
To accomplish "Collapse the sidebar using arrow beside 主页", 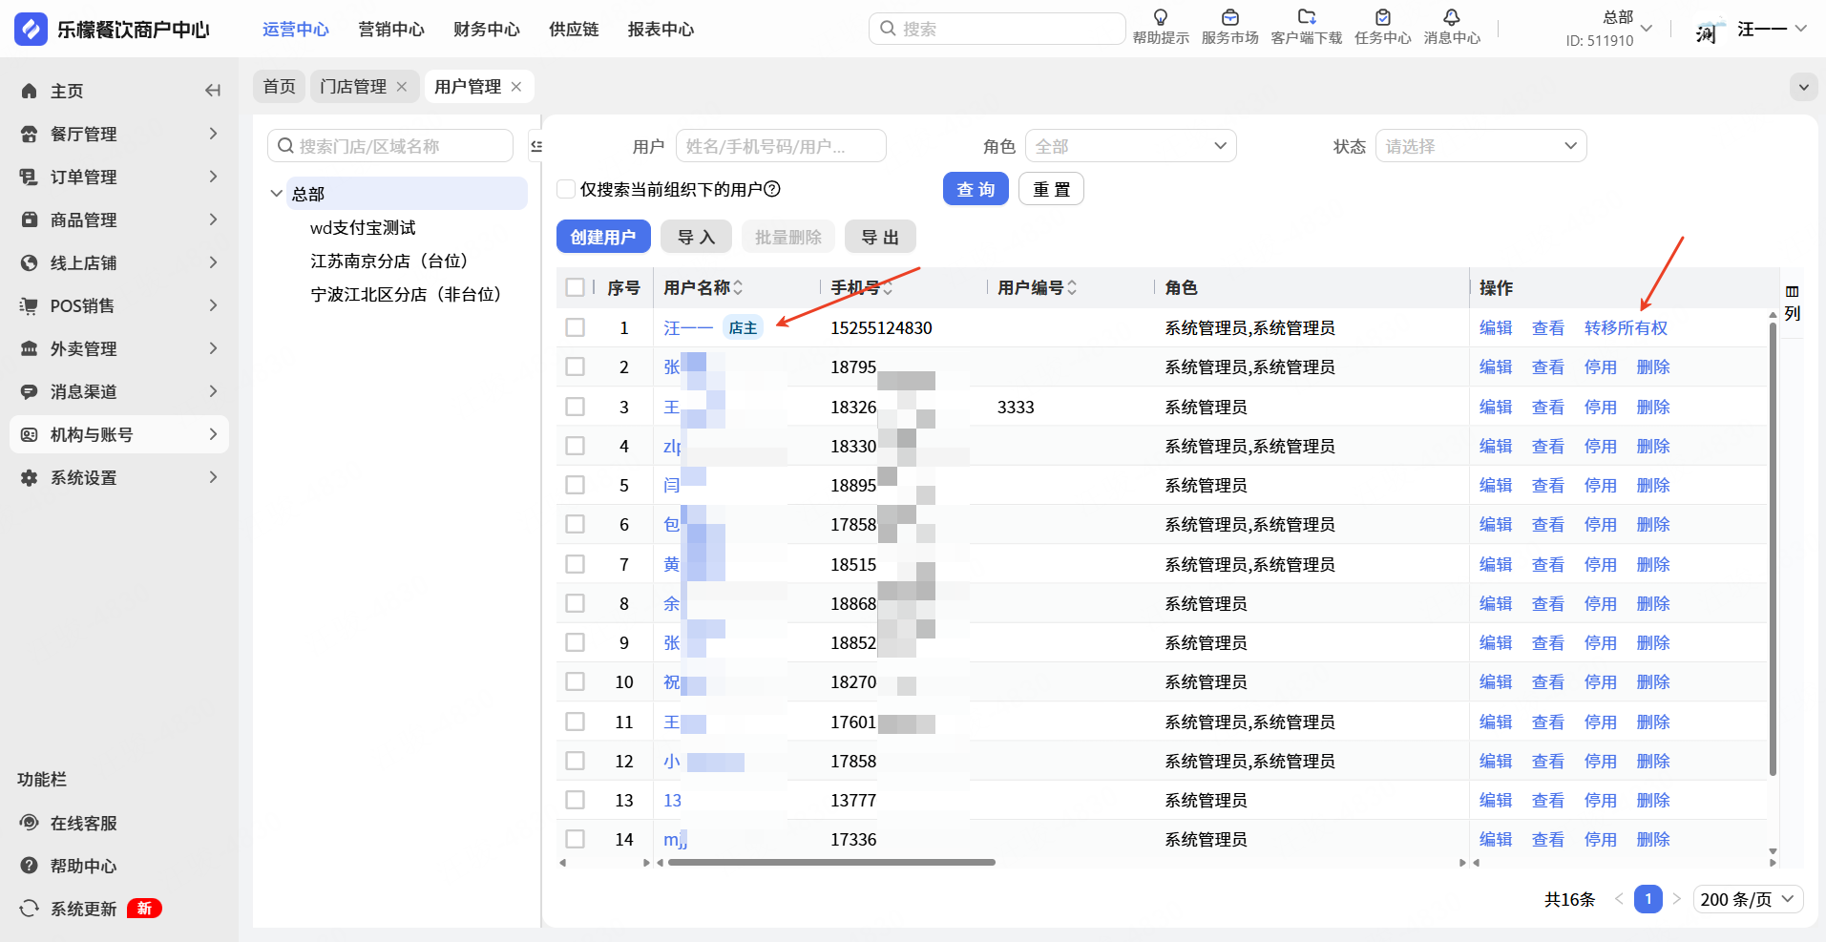I will click(x=213, y=91).
